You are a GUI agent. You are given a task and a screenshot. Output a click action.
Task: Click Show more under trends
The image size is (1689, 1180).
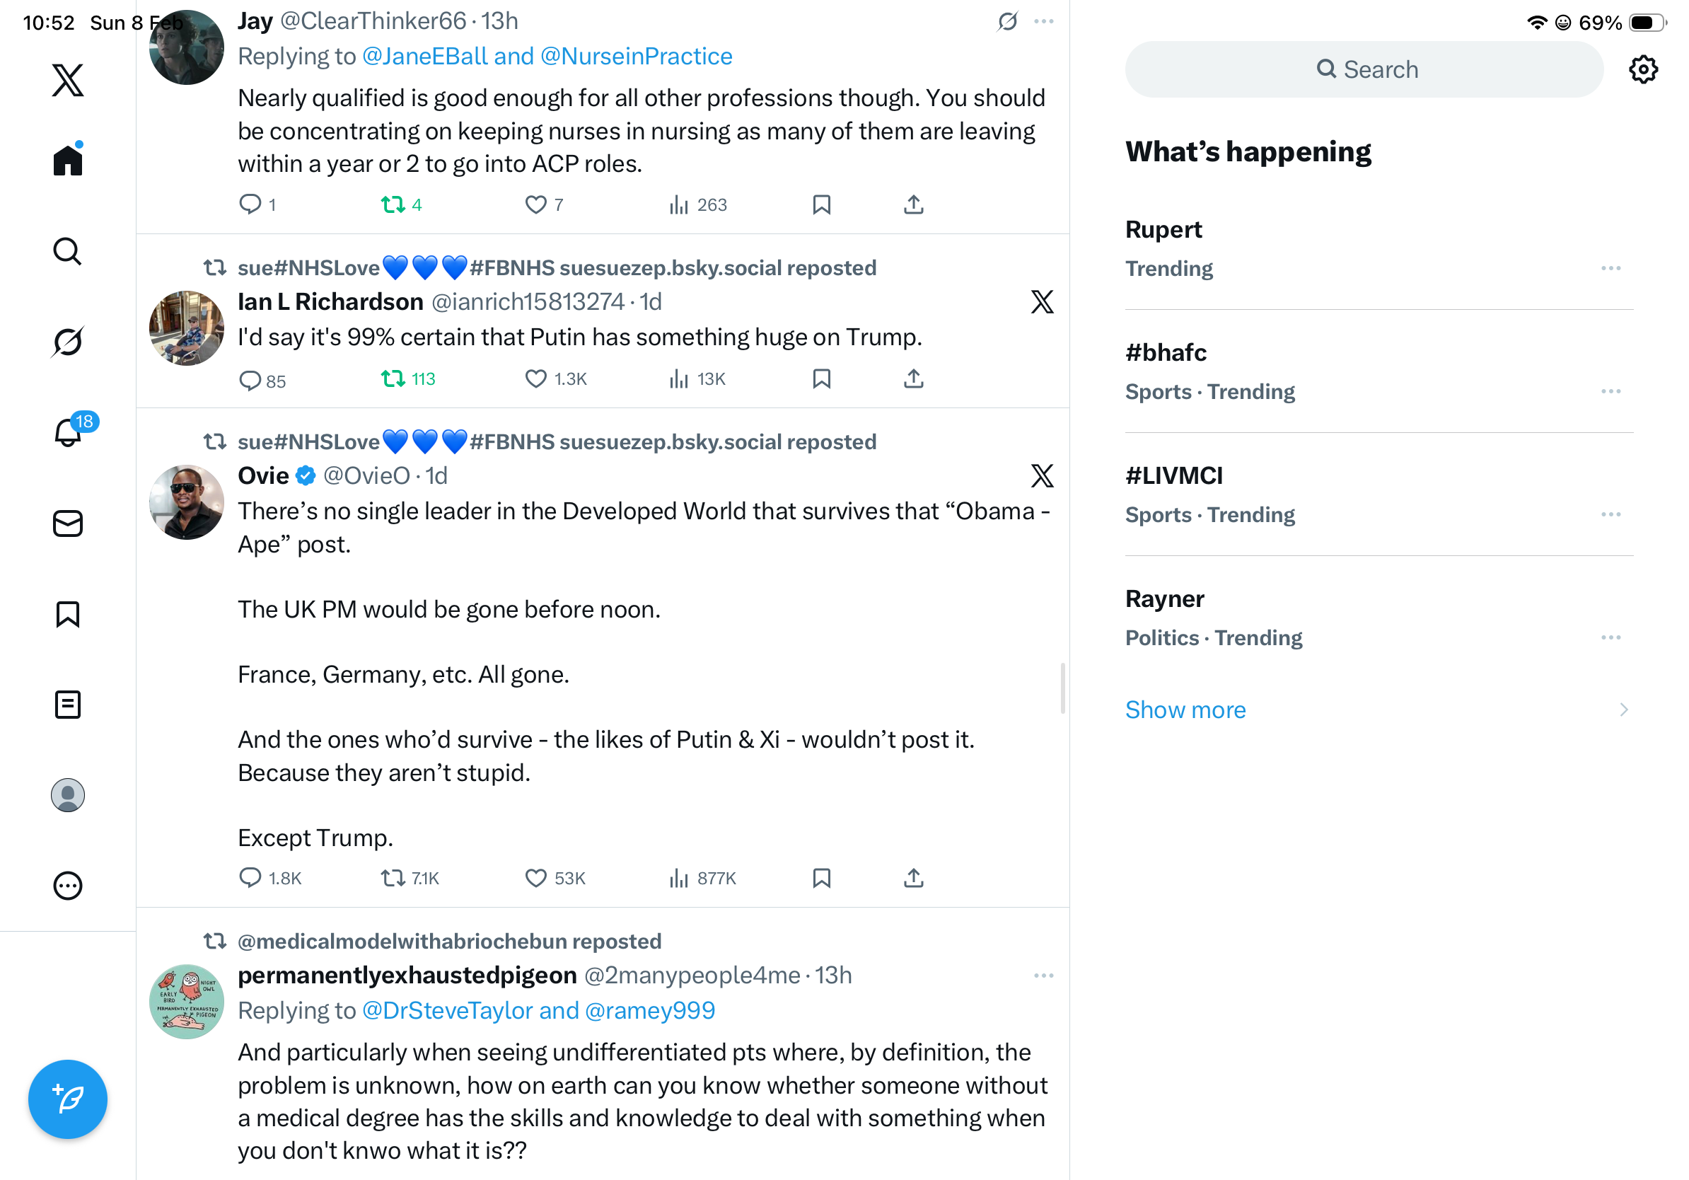point(1185,710)
